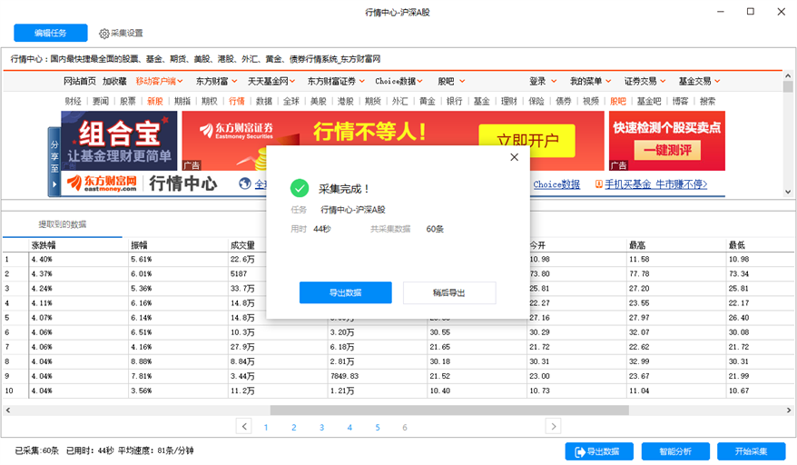The height and width of the screenshot is (465, 797).
Task: Click the 导出数据 button in dialog
Action: click(345, 292)
